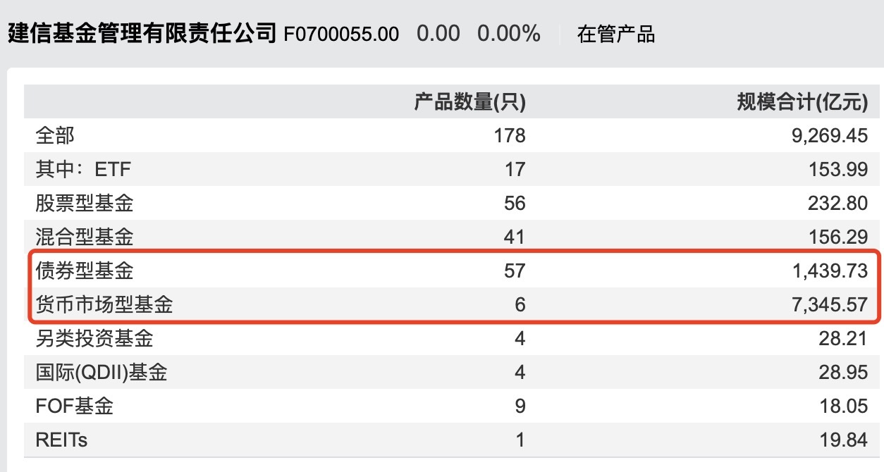The image size is (884, 472).
Task: Open FOF基金 category row
Action: pos(451,406)
